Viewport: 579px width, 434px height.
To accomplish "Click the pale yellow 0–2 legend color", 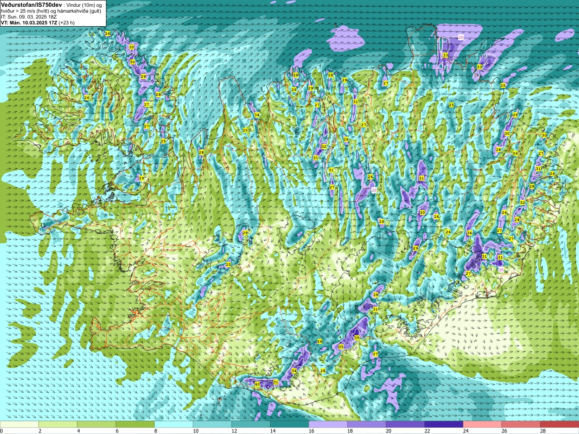I will [x=19, y=424].
